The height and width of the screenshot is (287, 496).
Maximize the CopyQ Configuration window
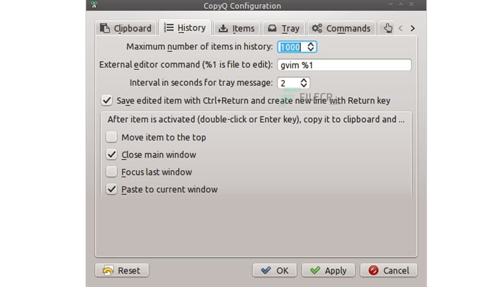tap(401, 4)
